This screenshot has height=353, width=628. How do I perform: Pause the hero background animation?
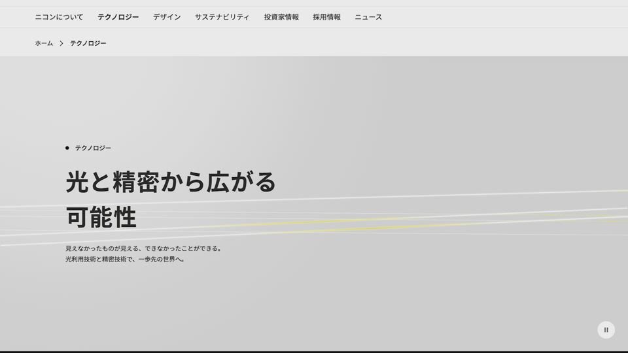[606, 330]
